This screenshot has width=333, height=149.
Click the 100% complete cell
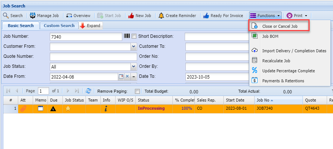coord(184,109)
